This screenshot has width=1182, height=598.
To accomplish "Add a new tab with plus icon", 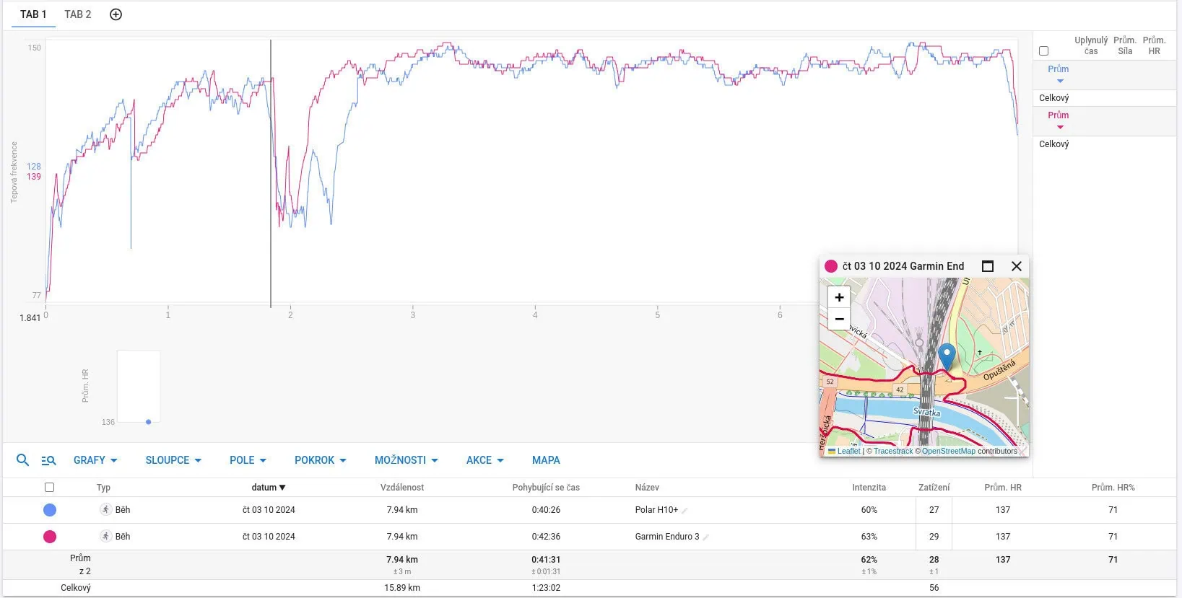I will coord(116,14).
